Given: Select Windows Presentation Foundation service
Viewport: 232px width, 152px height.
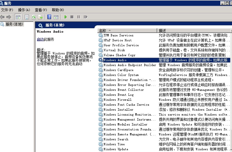Looking at the screenshot, I should tap(164, 130).
